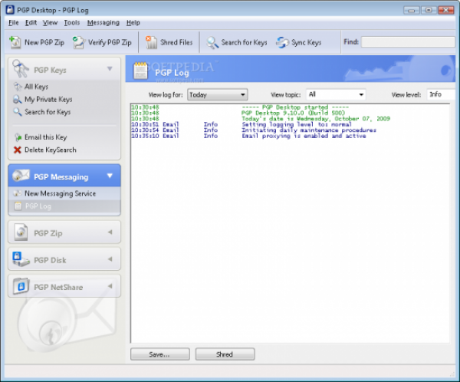Viewport: 460px width, 382px height.
Task: Select My Private Keys link
Action: 48,99
